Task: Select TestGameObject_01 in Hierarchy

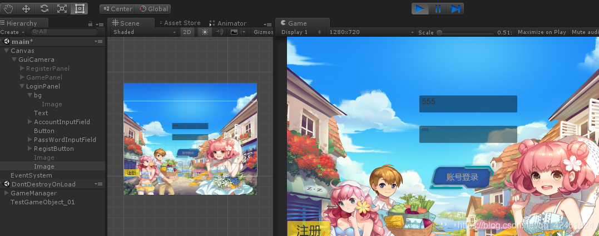Action: tap(42, 202)
